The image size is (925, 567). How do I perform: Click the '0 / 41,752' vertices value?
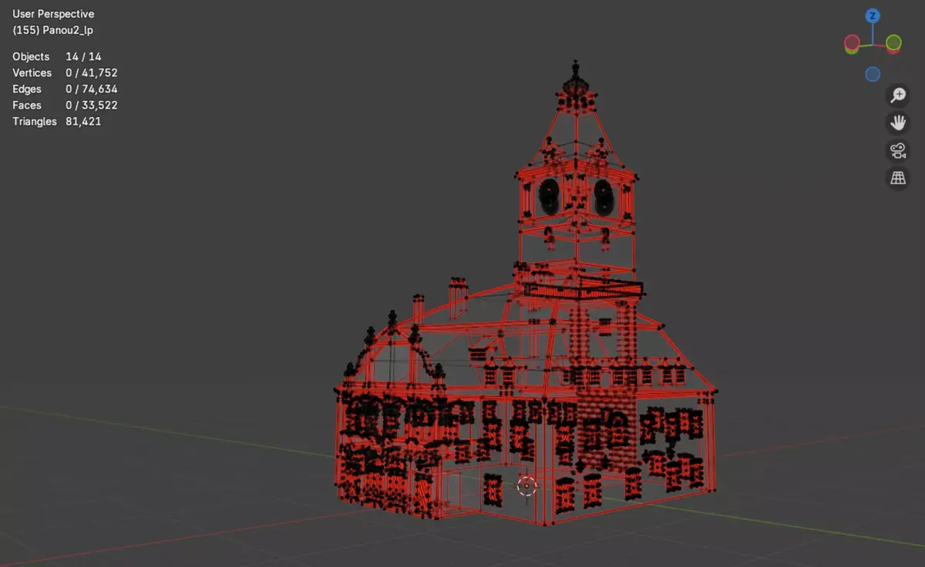click(92, 72)
